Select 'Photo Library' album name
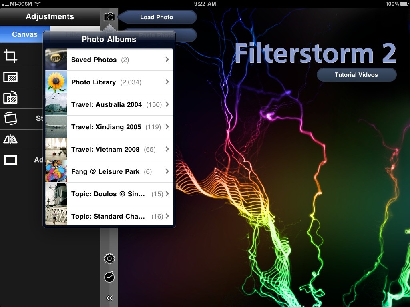Image resolution: width=410 pixels, height=307 pixels. point(93,82)
